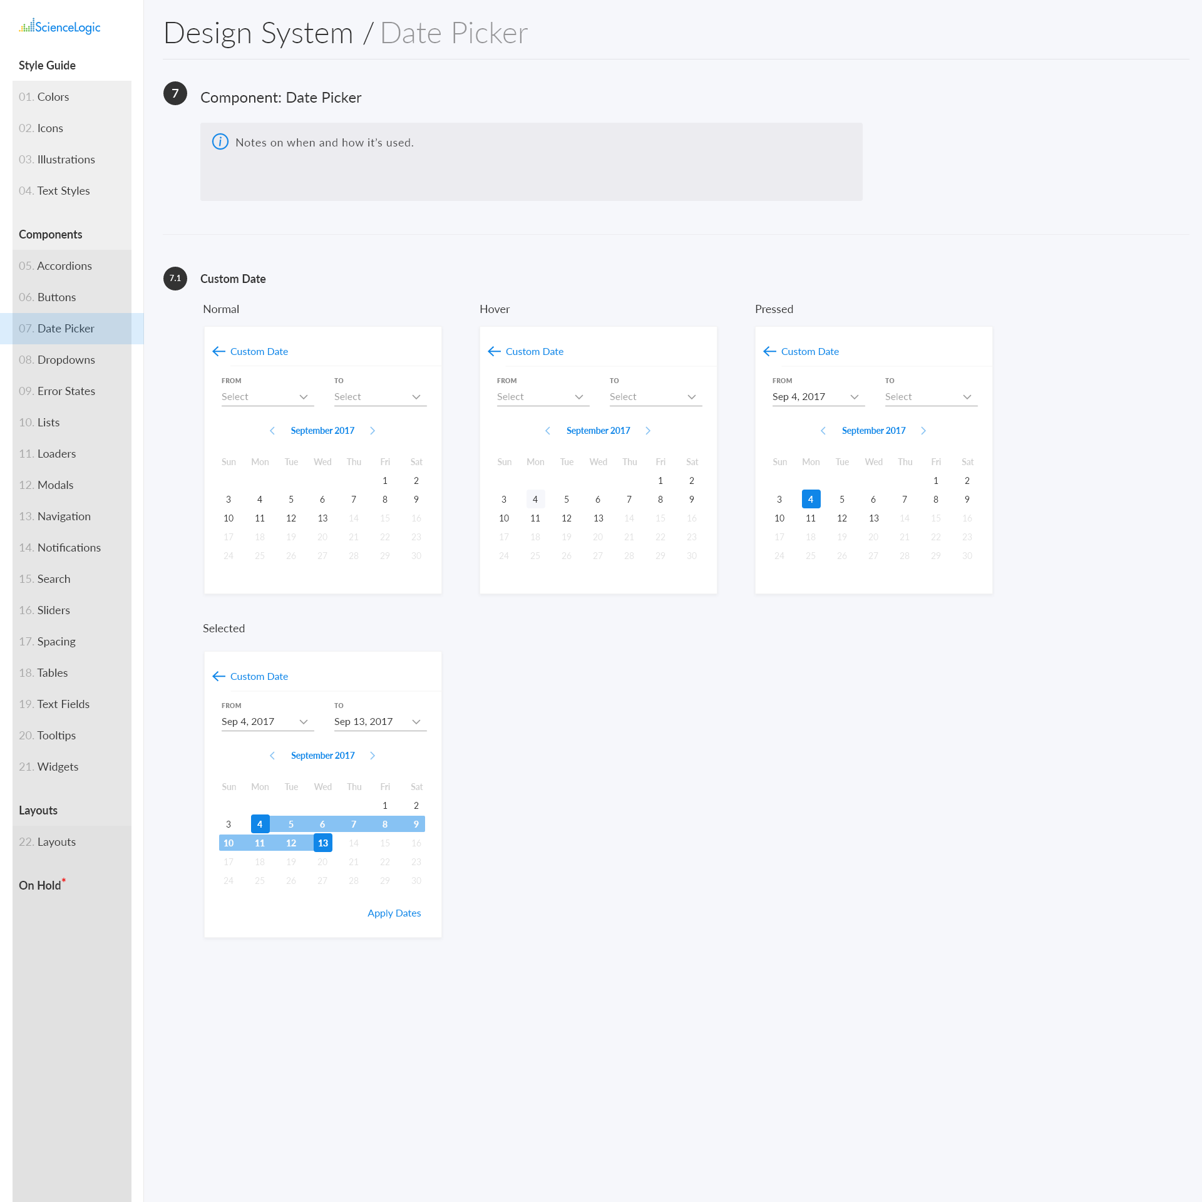Select highlighted day 4 in Pressed calendar

coord(811,500)
